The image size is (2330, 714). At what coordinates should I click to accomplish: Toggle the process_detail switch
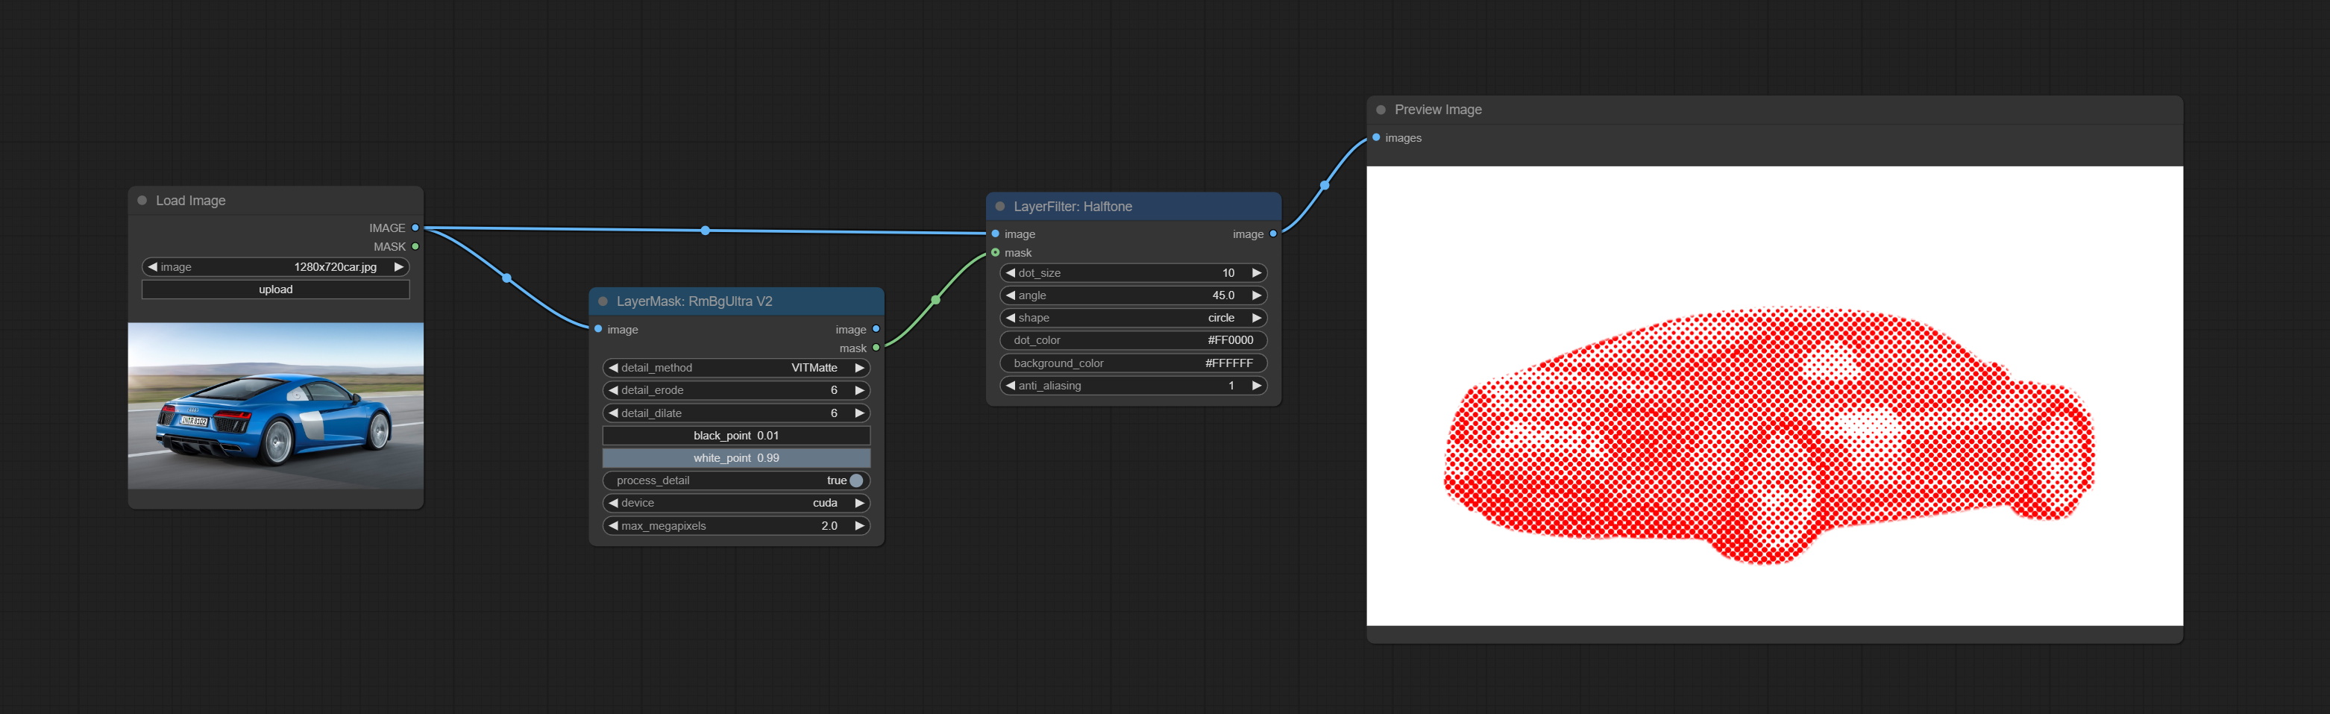pos(855,480)
